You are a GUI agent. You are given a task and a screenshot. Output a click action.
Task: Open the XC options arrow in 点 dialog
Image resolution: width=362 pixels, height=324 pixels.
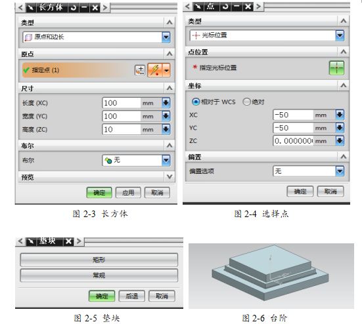click(340, 115)
